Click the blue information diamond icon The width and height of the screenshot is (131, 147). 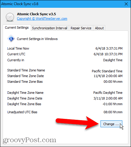(11, 39)
